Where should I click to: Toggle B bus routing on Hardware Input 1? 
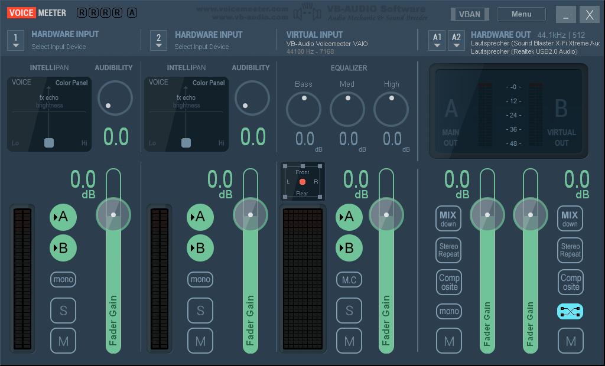(63, 248)
